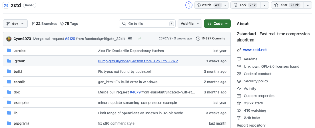Open the Security policy link
315x128 pixels.
pos(256,81)
